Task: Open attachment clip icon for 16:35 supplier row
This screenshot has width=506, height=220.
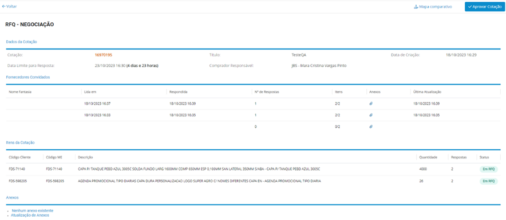Action: pos(371,115)
